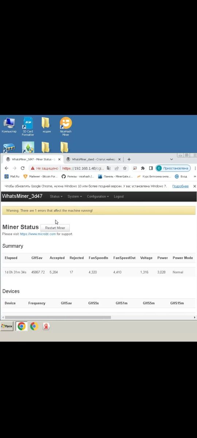Open the Вход bookmark
Image resolution: width=197 pixels, height=438 pixels.
[x=181, y=176]
